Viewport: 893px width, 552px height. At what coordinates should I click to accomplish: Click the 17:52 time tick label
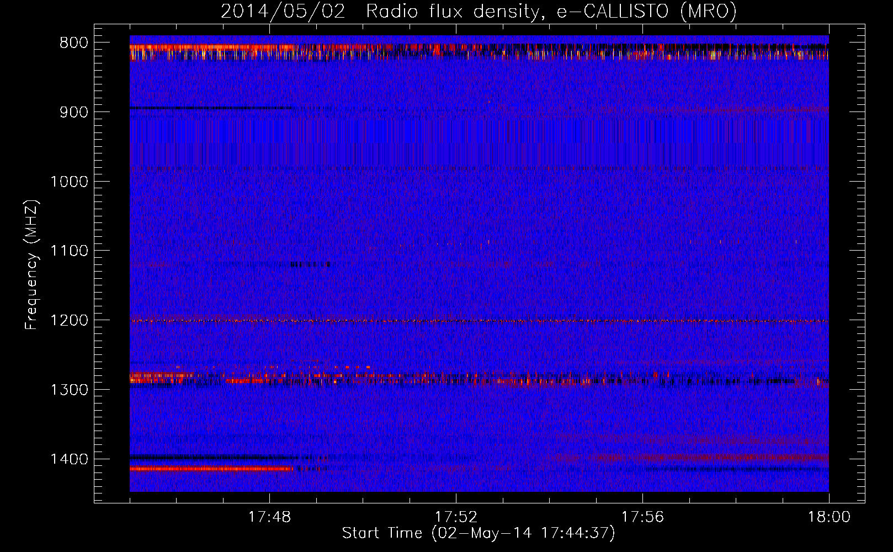click(x=456, y=517)
